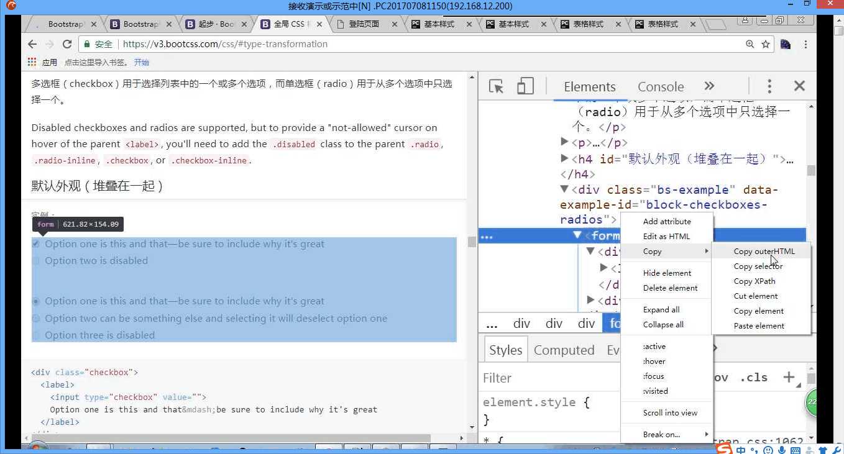The width and height of the screenshot is (844, 454).
Task: Open a new browser tab
Action: (x=716, y=25)
